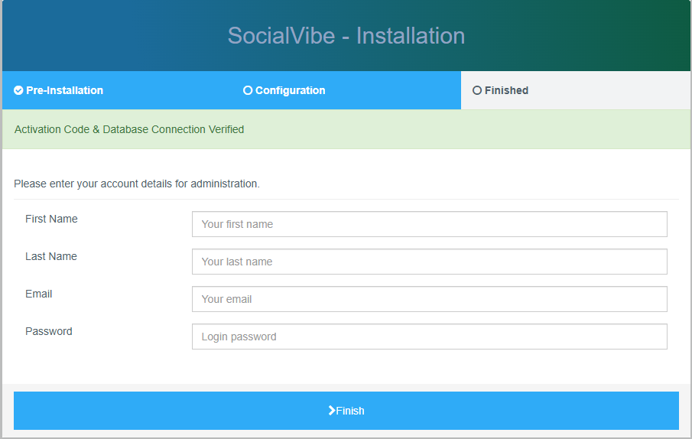The width and height of the screenshot is (692, 439).
Task: Open the Pre-Installation step tab
Action: (x=117, y=90)
